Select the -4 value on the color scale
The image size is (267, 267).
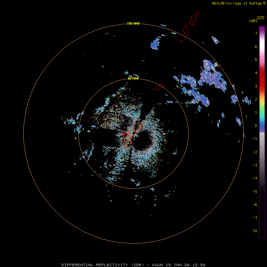pyautogui.click(x=255, y=178)
